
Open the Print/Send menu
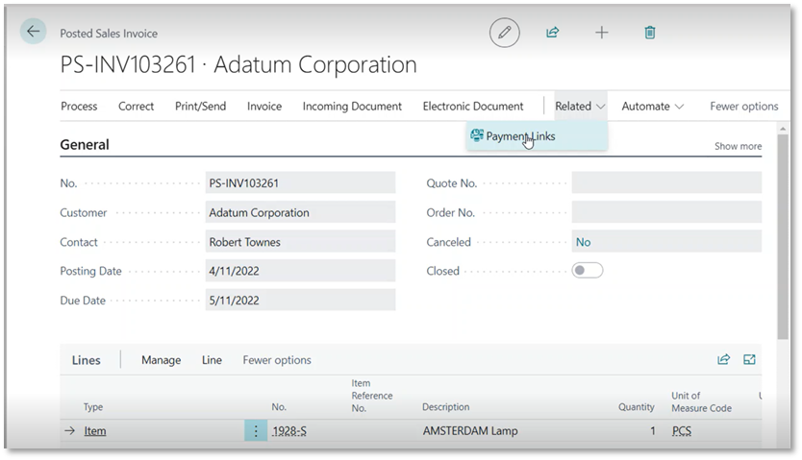200,107
